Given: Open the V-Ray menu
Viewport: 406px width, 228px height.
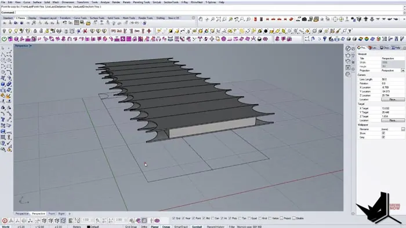Looking at the screenshot, I should point(184,2).
